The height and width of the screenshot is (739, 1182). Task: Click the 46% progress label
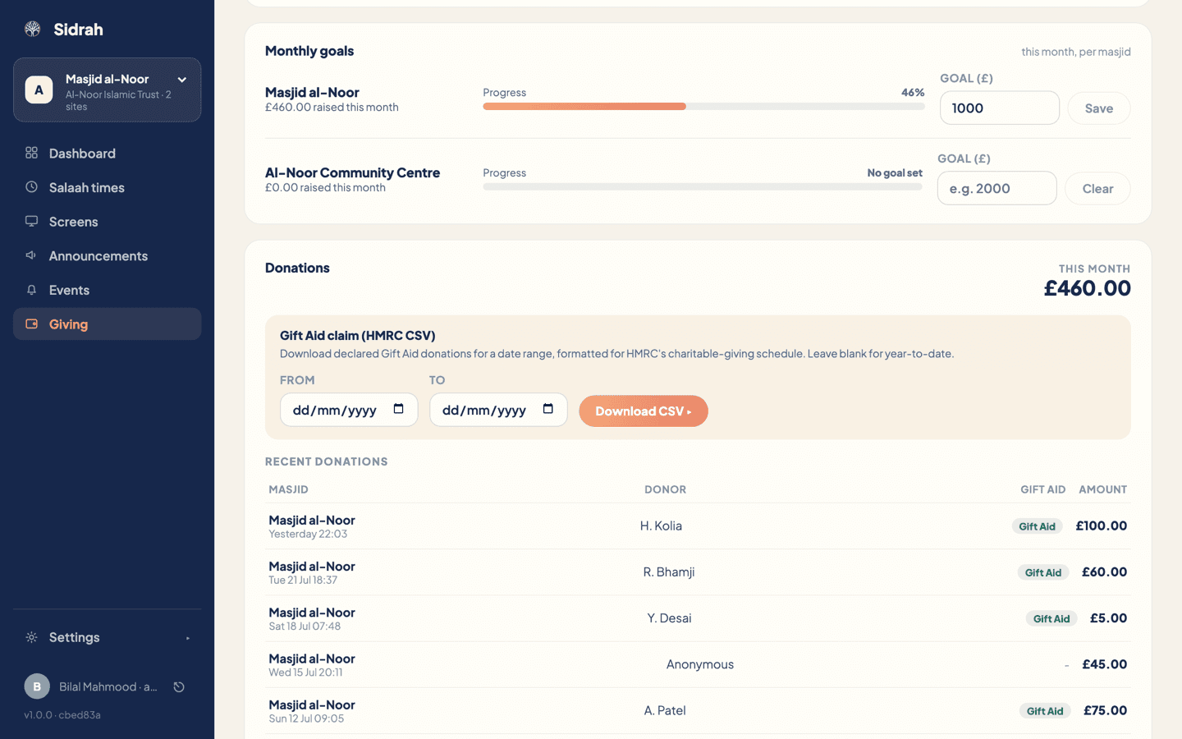pyautogui.click(x=913, y=93)
